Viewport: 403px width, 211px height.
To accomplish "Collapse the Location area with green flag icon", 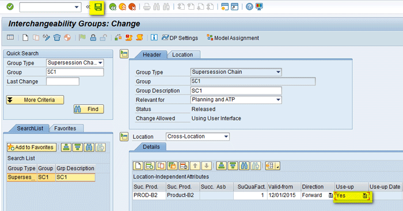I will (x=124, y=137).
